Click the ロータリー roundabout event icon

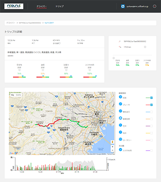pyautogui.click(x=120, y=139)
